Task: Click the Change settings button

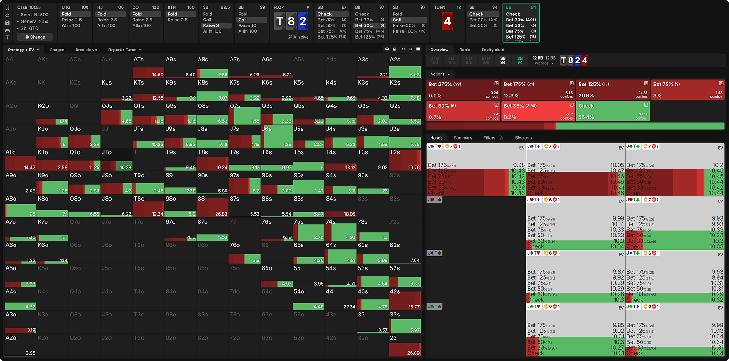Action: [35, 37]
